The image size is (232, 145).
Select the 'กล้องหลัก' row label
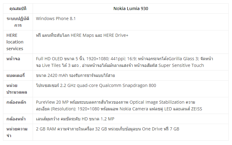16,102
